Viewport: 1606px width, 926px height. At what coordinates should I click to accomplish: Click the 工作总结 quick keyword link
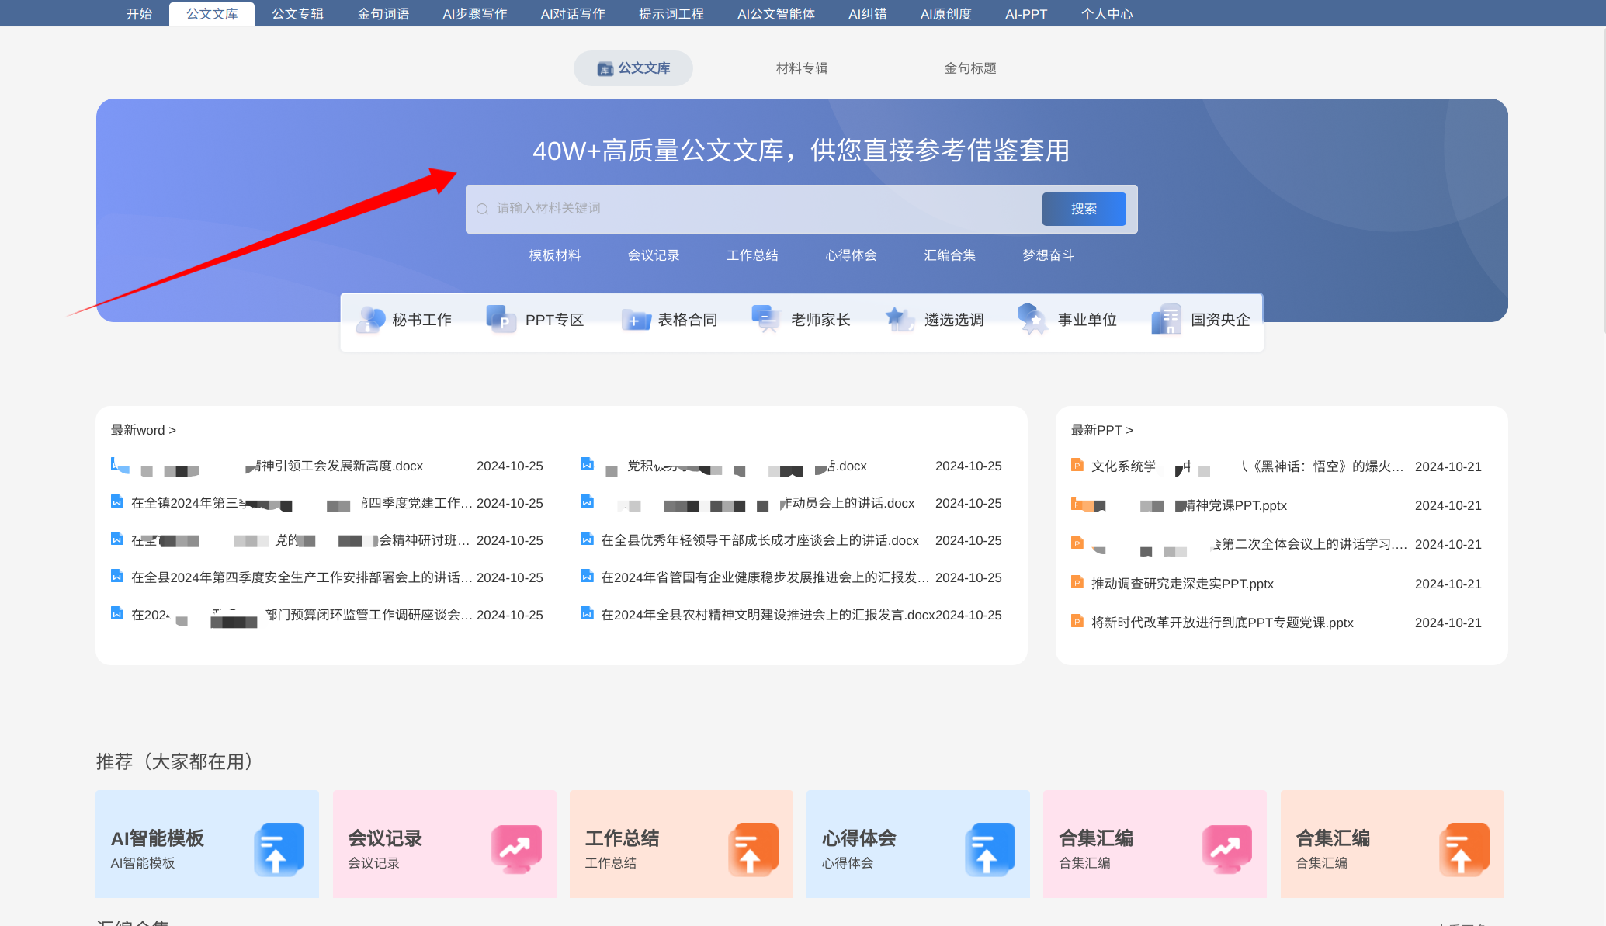(751, 255)
